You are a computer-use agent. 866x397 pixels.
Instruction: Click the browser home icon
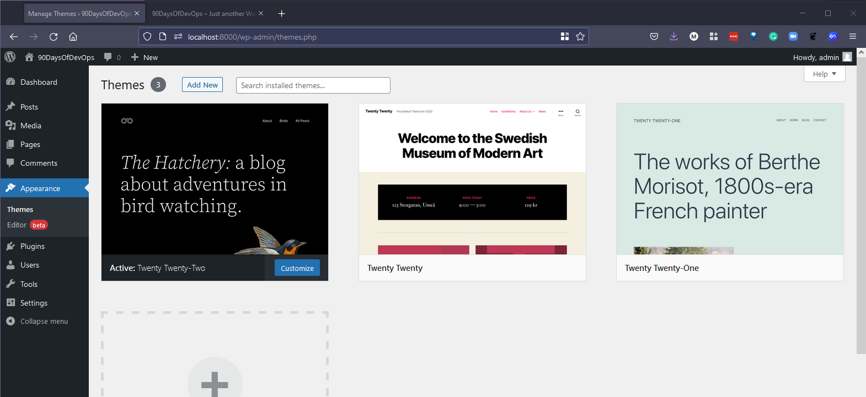73,37
